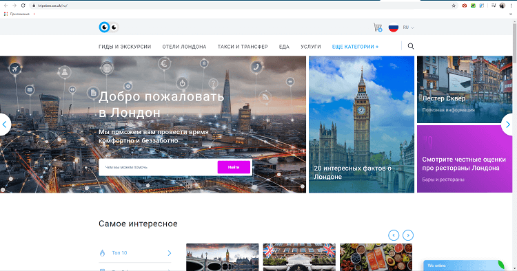Reload the page with browser refresh icon
This screenshot has width=517, height=271.
coord(23,6)
